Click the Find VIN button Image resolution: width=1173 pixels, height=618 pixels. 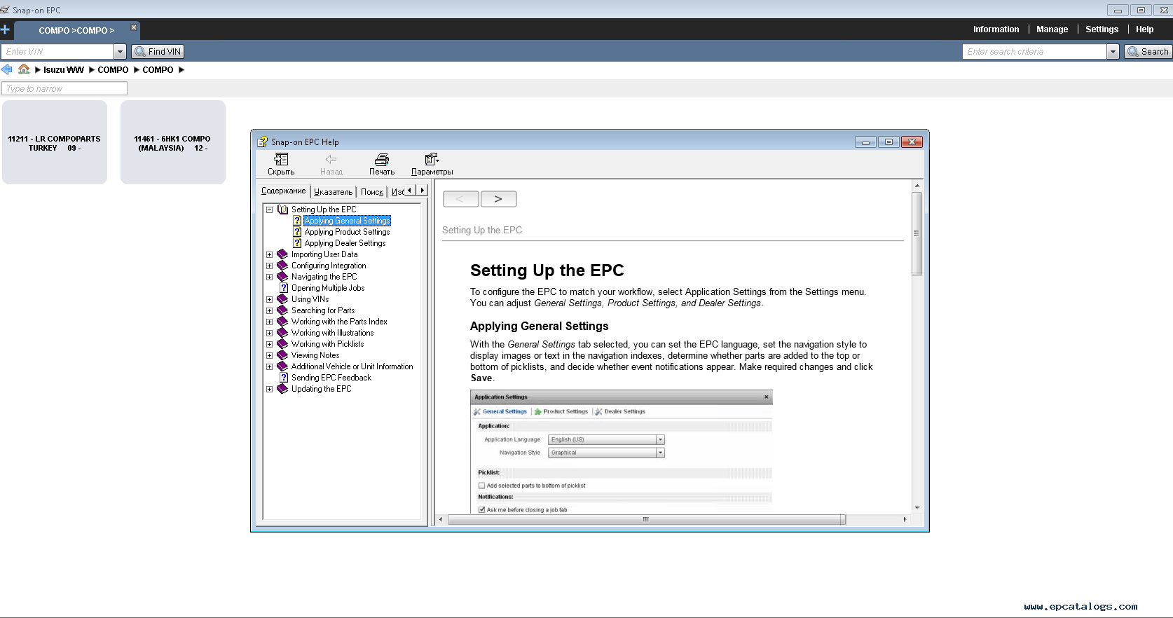click(x=158, y=51)
